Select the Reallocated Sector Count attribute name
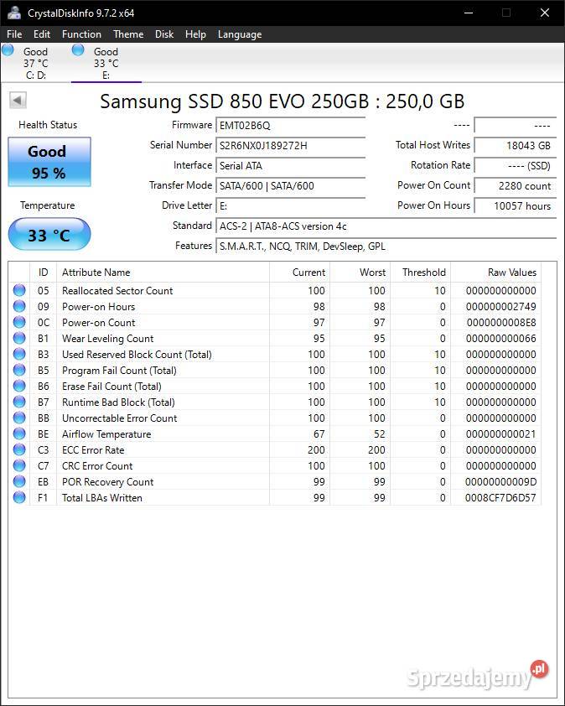The width and height of the screenshot is (565, 706). tap(117, 291)
